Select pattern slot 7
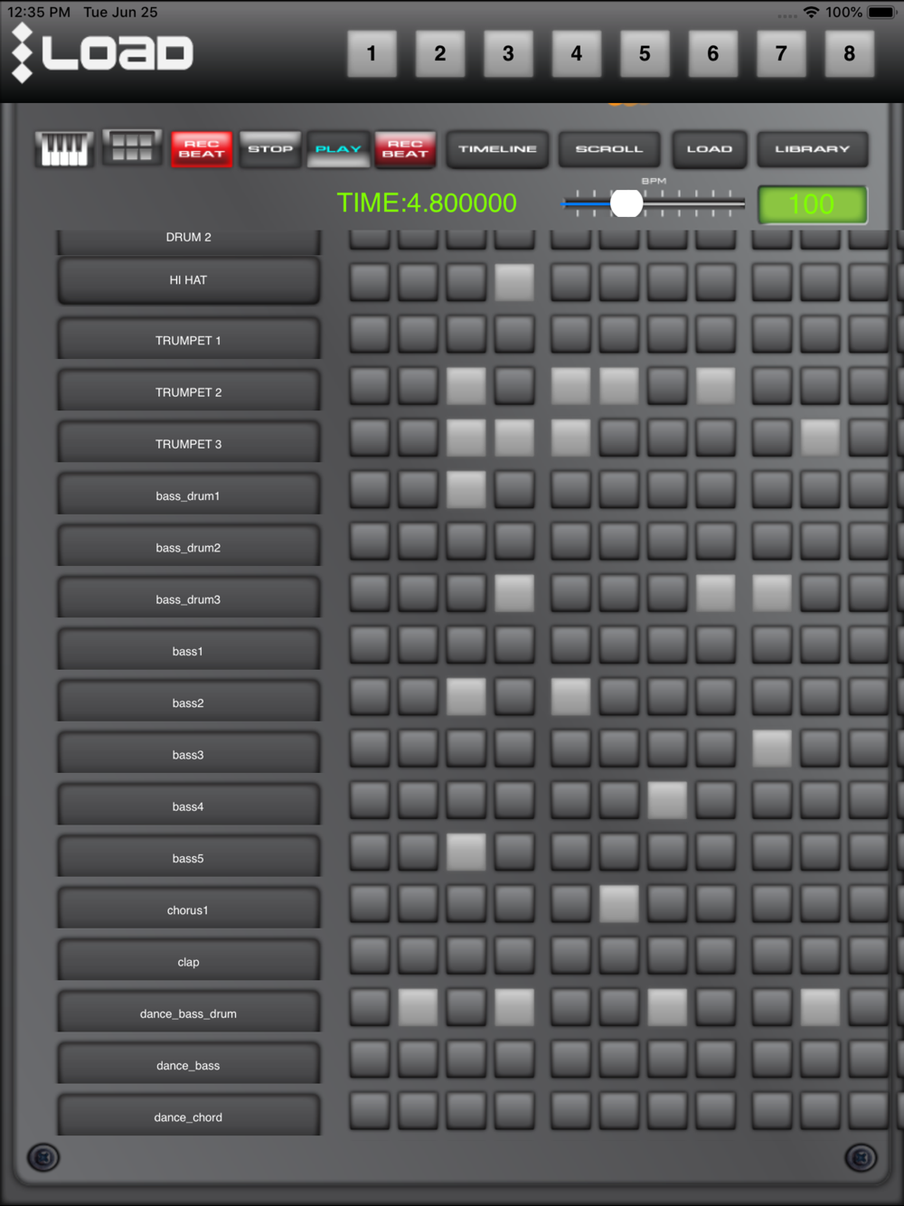Screen dimensions: 904x1206 pyautogui.click(x=781, y=53)
